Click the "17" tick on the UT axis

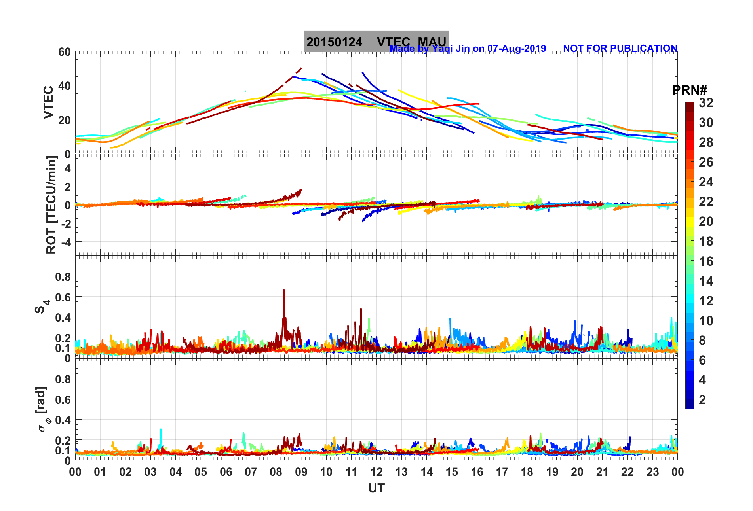tap(502, 472)
